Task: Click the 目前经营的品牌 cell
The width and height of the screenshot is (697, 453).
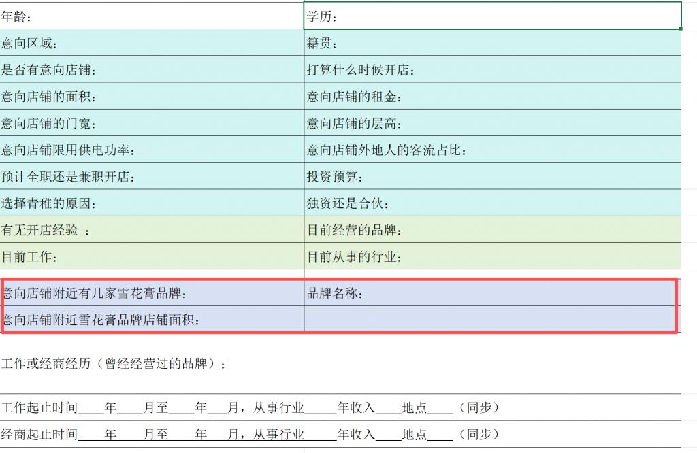Action: tap(492, 230)
